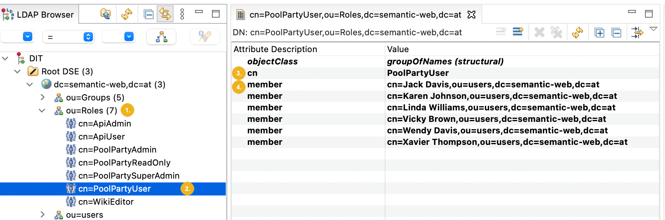Screen dimensions: 665x220
Task: Open LDAP Browser three-dot view menu
Action: [x=182, y=14]
